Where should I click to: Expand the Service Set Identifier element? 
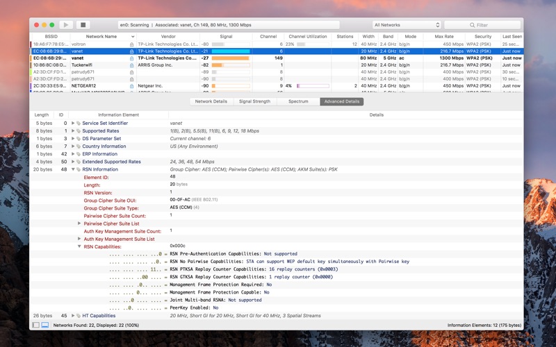73,124
